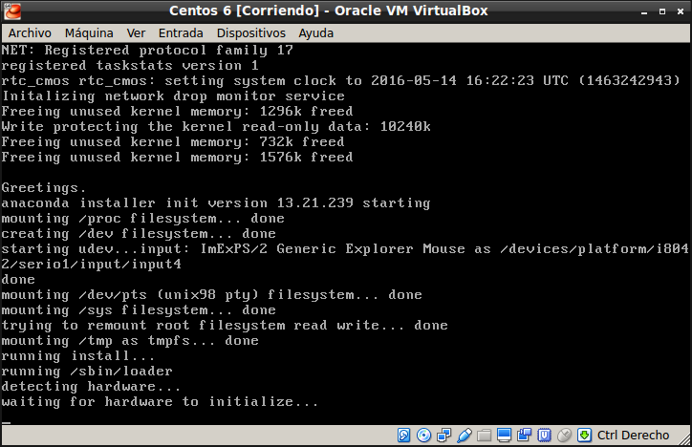Maximize the VirtualBox VM window
692x447 pixels.
coord(660,11)
